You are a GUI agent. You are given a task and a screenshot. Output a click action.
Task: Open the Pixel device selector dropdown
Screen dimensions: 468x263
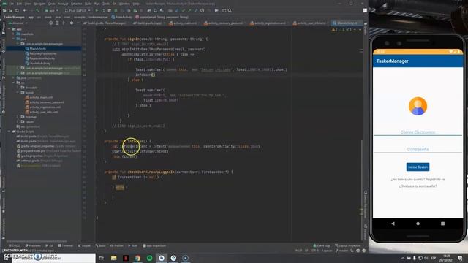coord(78,10)
